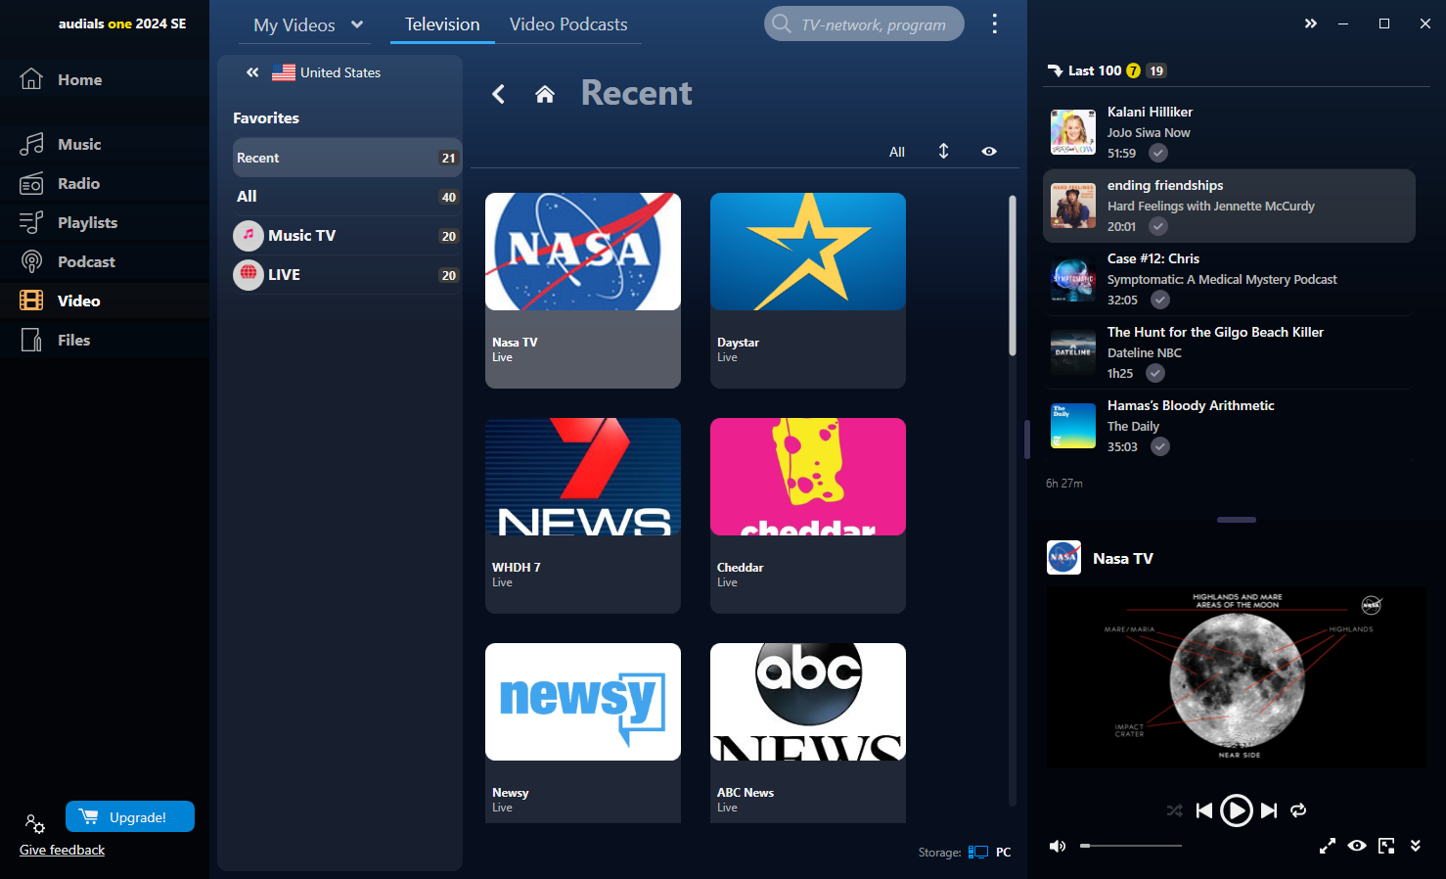
Task: Open the Music section
Action: (104, 144)
